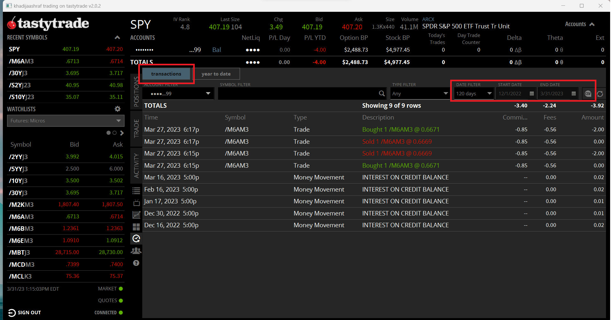Select the second watchlist page dot
Screen dimensions: 613x320
pyautogui.click(x=115, y=133)
